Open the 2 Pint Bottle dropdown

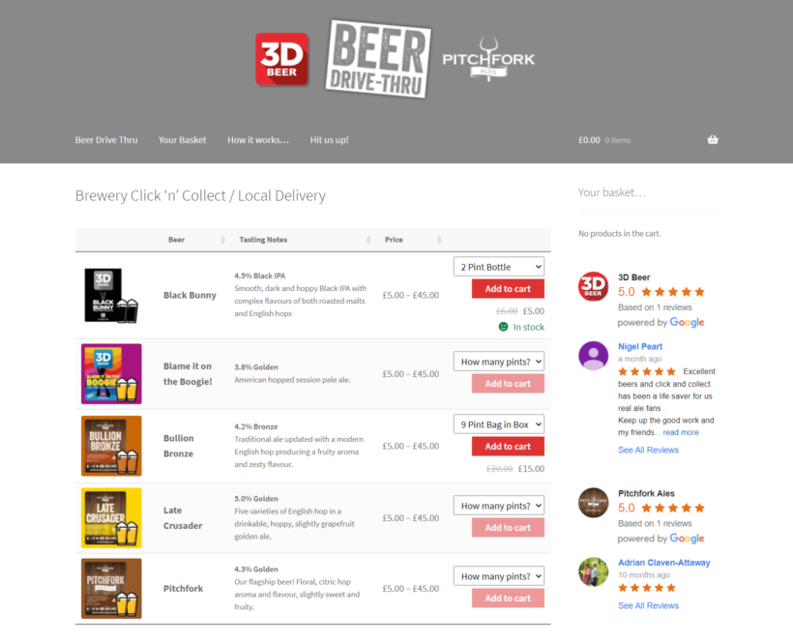tap(499, 267)
